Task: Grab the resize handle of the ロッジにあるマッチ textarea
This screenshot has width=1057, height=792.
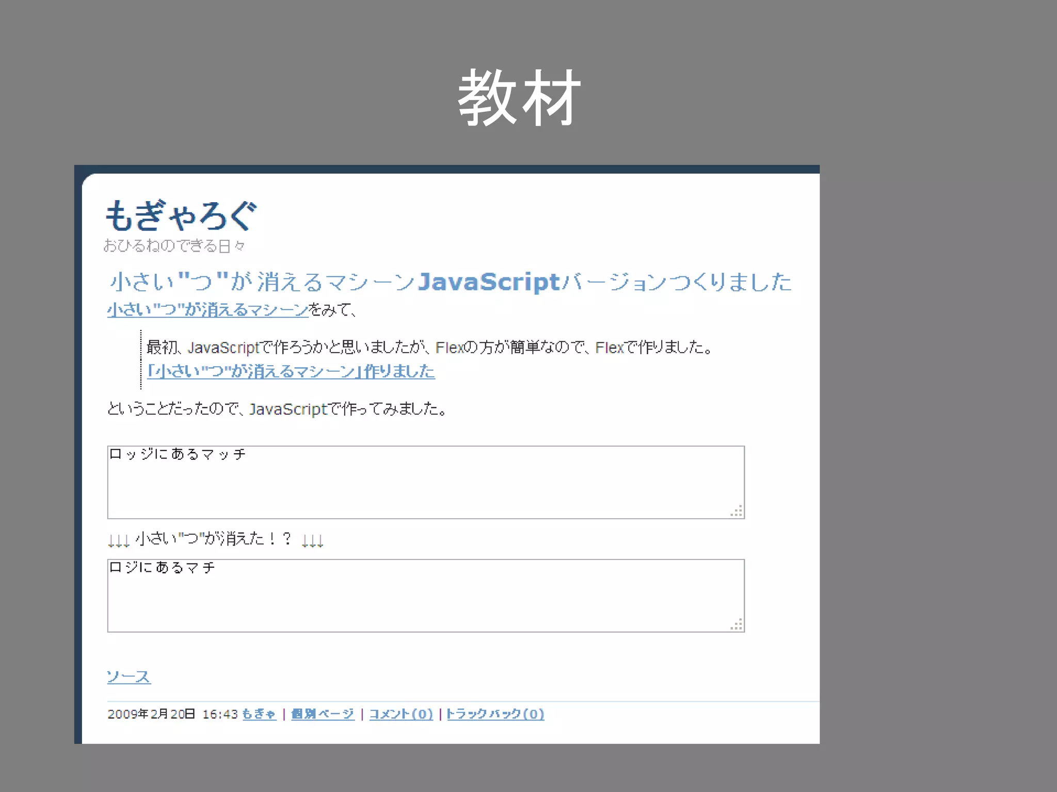Action: pos(737,511)
